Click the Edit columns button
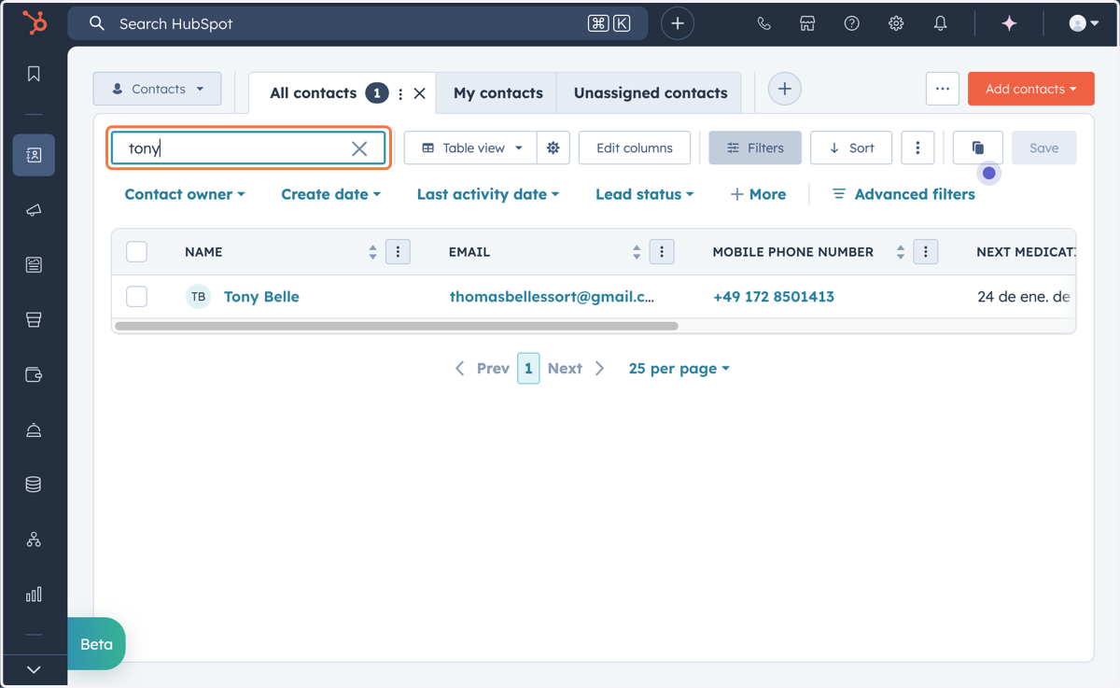This screenshot has width=1120, height=688. point(635,147)
